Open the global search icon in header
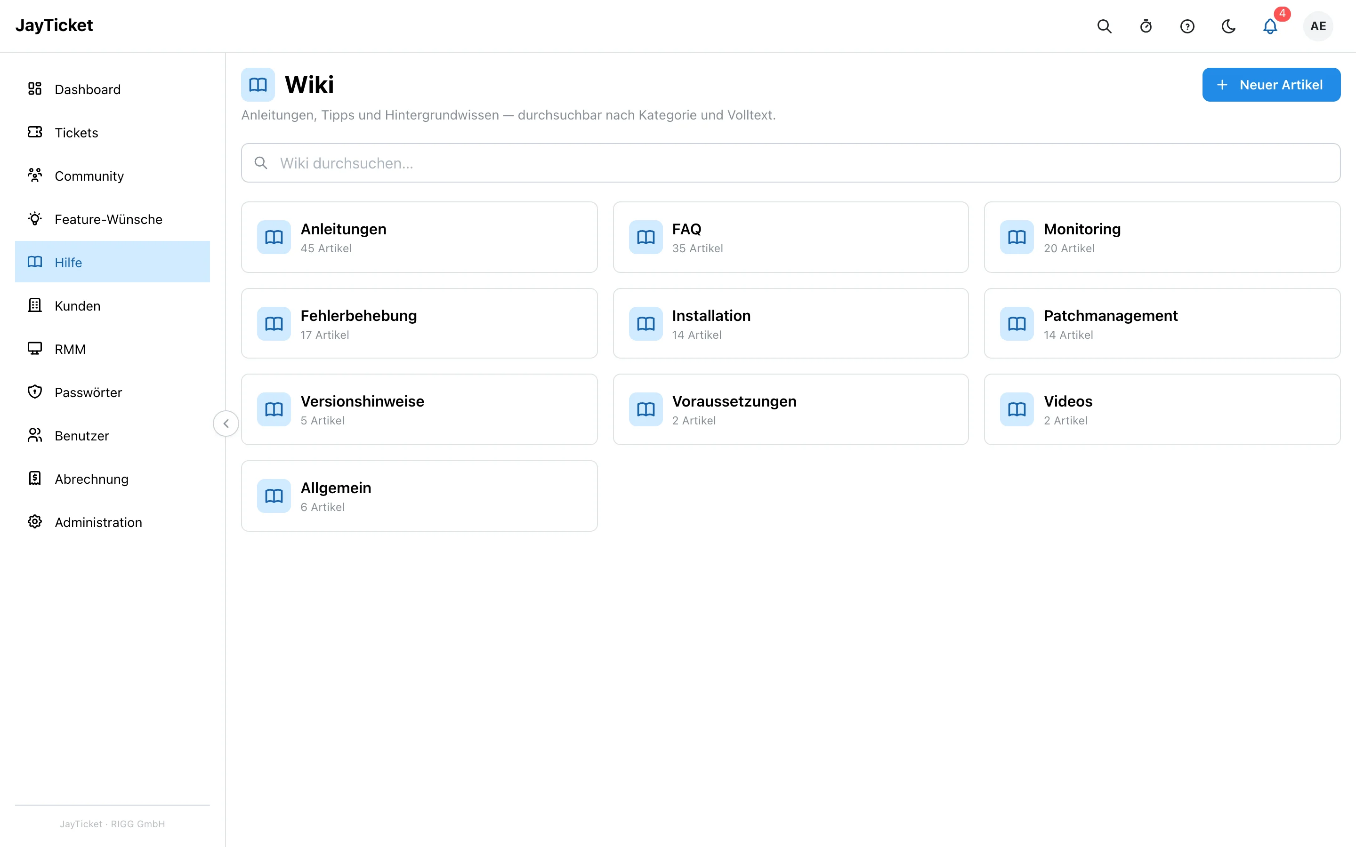The height and width of the screenshot is (847, 1356). (x=1104, y=26)
